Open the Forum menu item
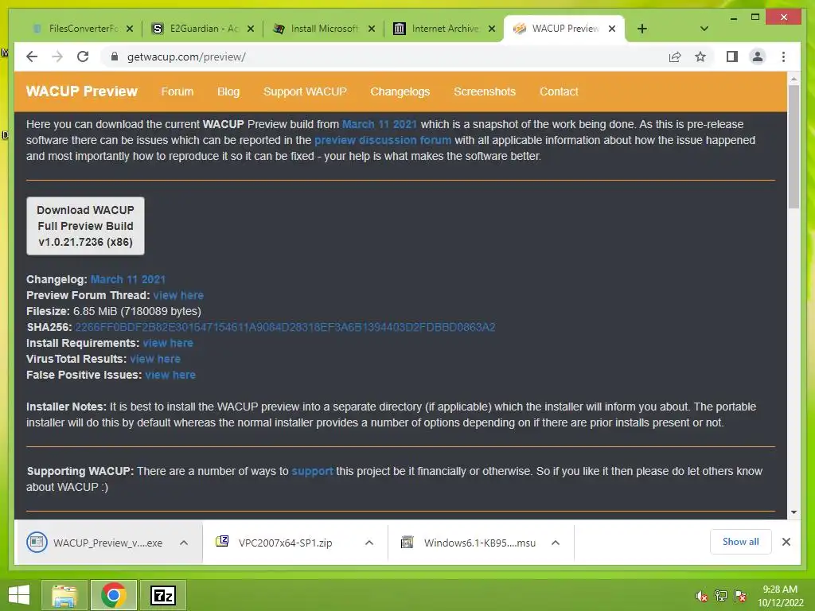The width and height of the screenshot is (815, 611). pyautogui.click(x=177, y=91)
